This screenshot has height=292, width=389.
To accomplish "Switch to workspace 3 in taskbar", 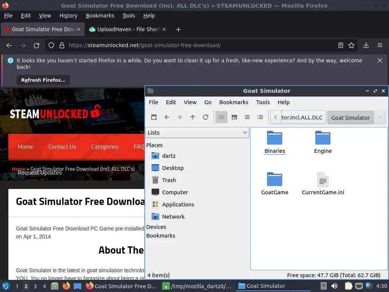I will [x=35, y=286].
